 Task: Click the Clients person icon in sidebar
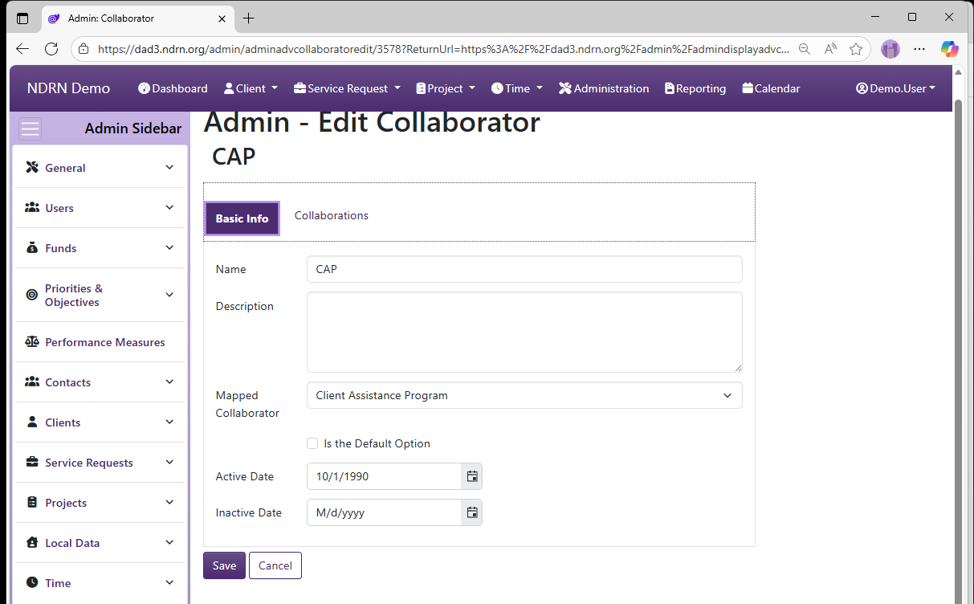(32, 422)
